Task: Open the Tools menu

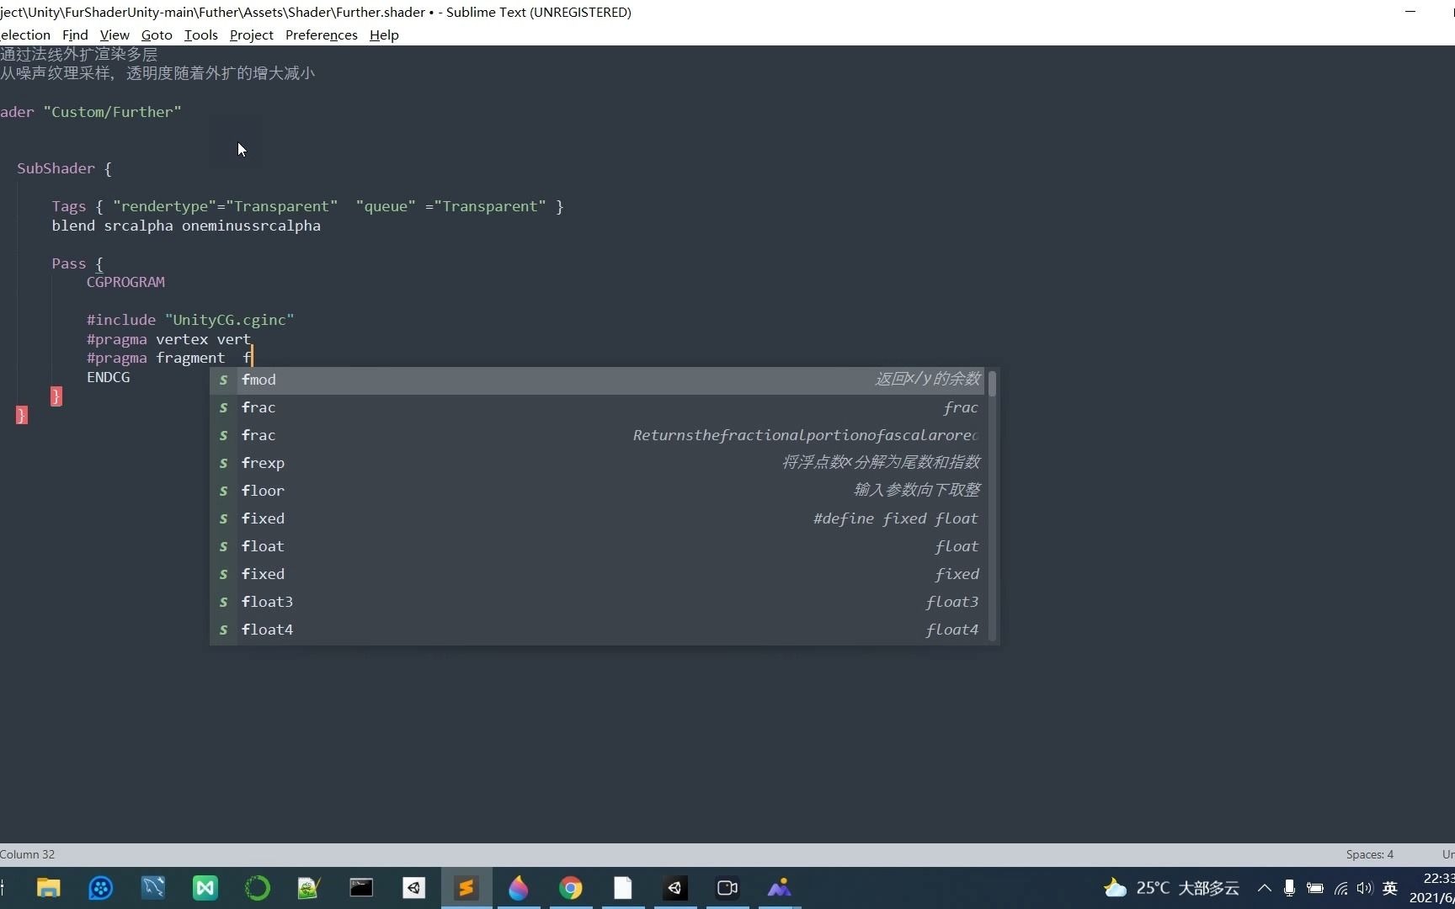Action: coord(200,35)
